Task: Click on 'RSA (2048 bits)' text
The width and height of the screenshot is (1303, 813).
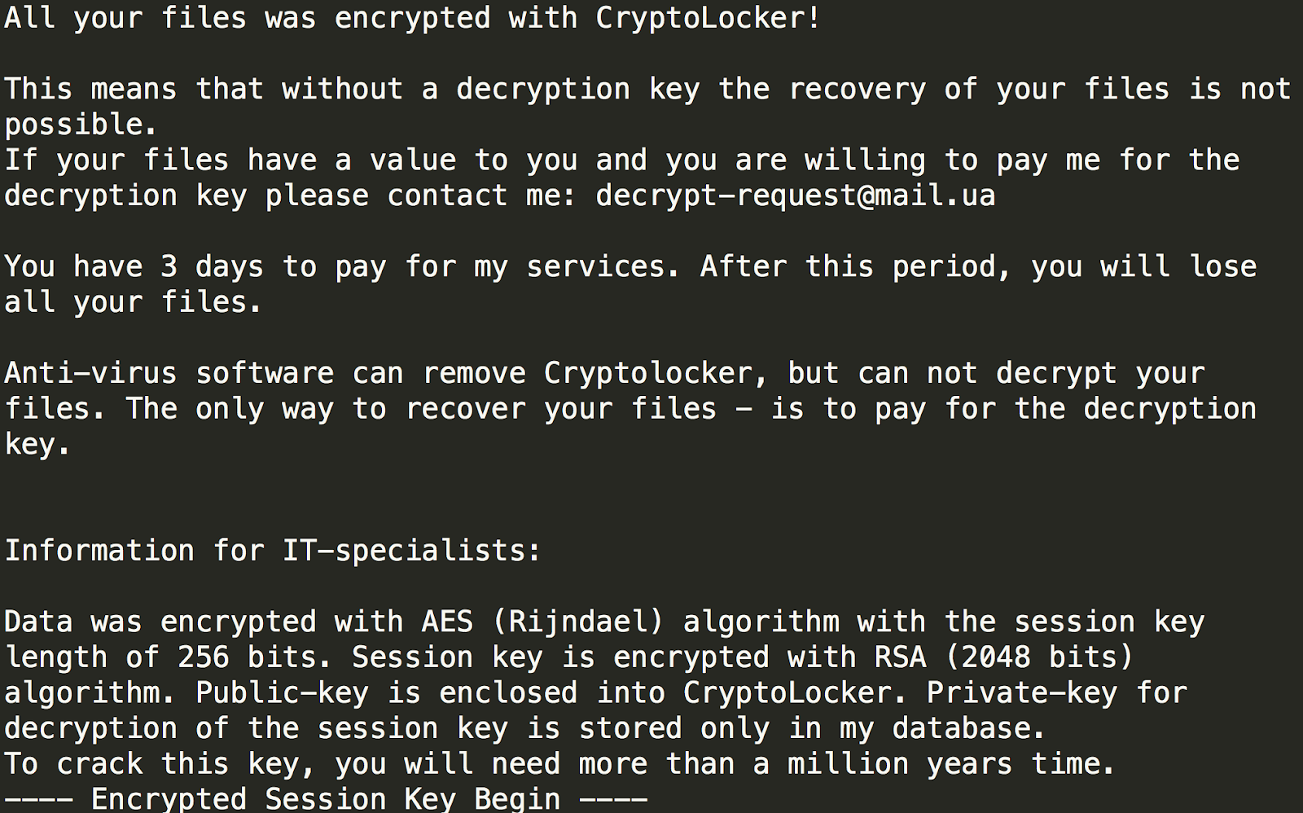Action: pos(1004,657)
